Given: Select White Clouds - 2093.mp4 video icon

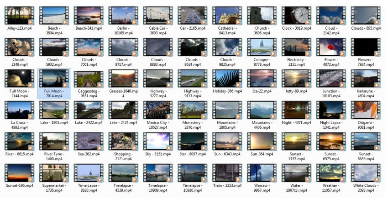Looking at the screenshot, I should (x=366, y=173).
